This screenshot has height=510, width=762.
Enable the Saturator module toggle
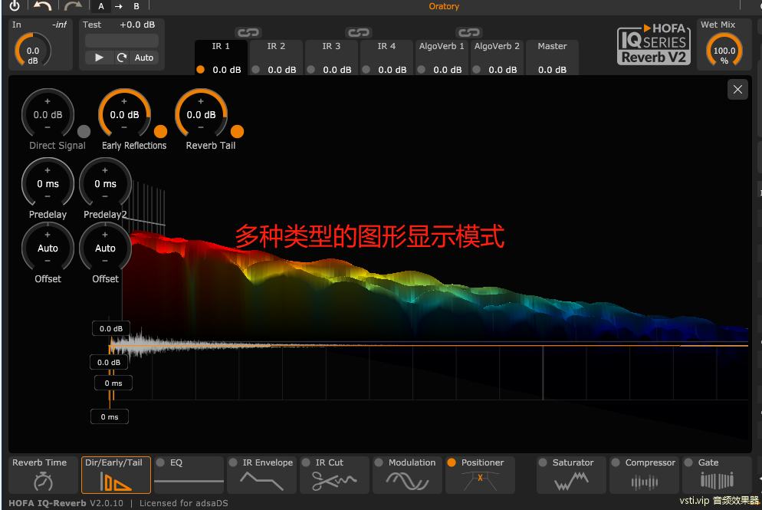pos(543,462)
